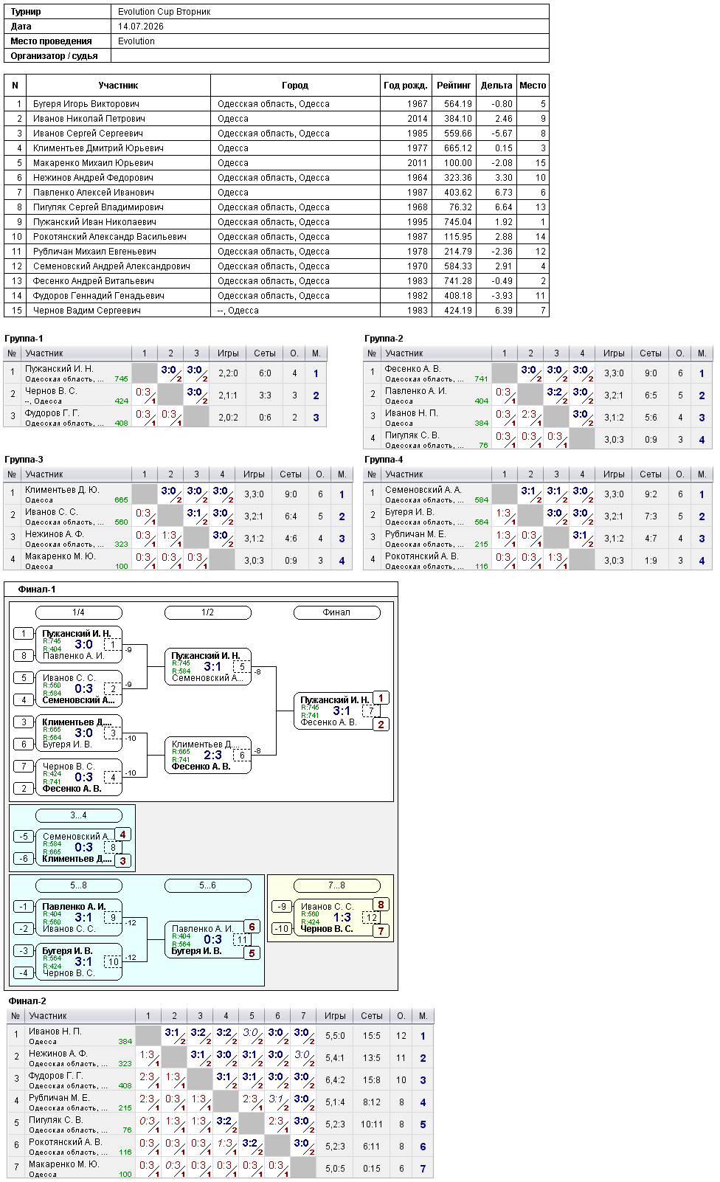This screenshot has height=1182, width=720.
Task: Click sets value 13:5 in Финал-2 table
Action: (372, 1058)
